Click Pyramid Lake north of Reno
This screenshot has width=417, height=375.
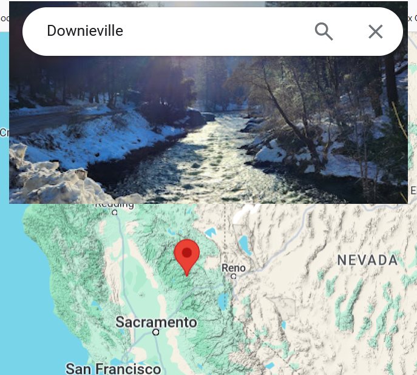point(243,245)
